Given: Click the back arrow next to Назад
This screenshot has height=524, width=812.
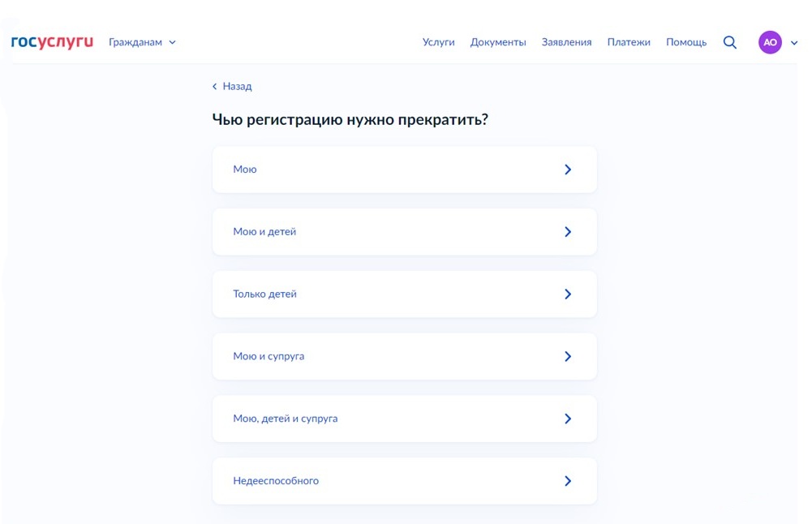Looking at the screenshot, I should click(x=214, y=87).
